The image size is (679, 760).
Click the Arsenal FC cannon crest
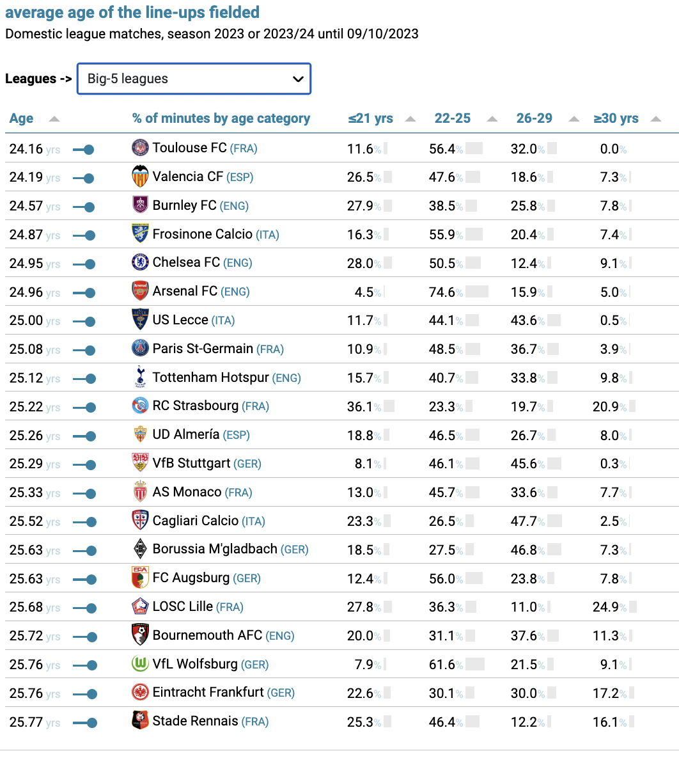pyautogui.click(x=140, y=291)
